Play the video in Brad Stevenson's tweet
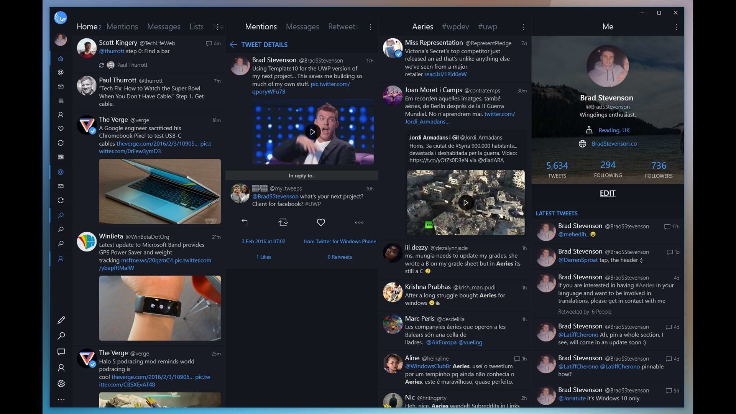Screen dimensions: 736x414 [312, 132]
